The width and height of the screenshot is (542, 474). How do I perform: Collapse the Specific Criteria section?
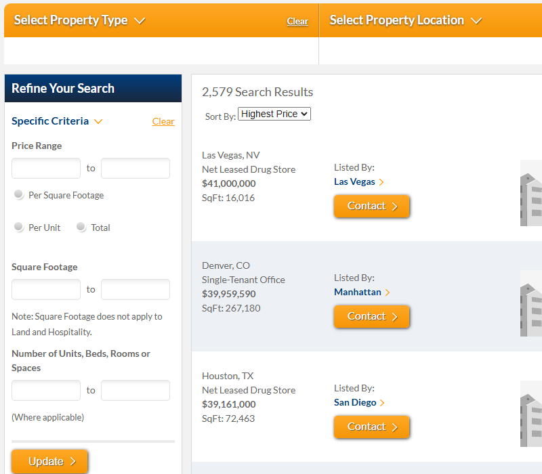57,121
